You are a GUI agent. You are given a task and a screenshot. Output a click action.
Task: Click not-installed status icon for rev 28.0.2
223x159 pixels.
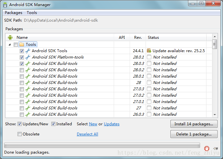(x=149, y=70)
